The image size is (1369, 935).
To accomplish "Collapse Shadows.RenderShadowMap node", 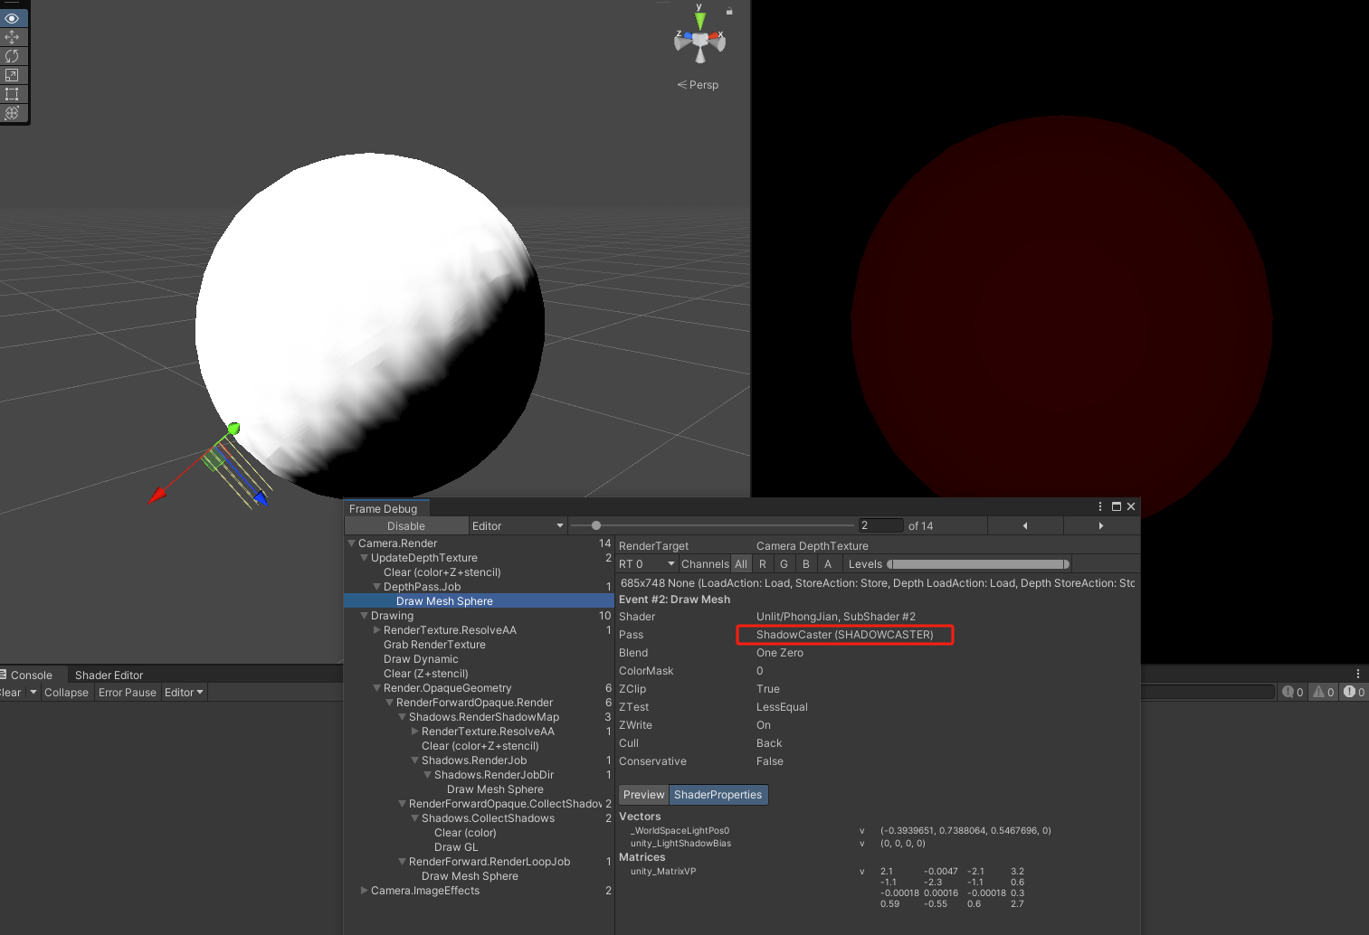I will click(402, 717).
